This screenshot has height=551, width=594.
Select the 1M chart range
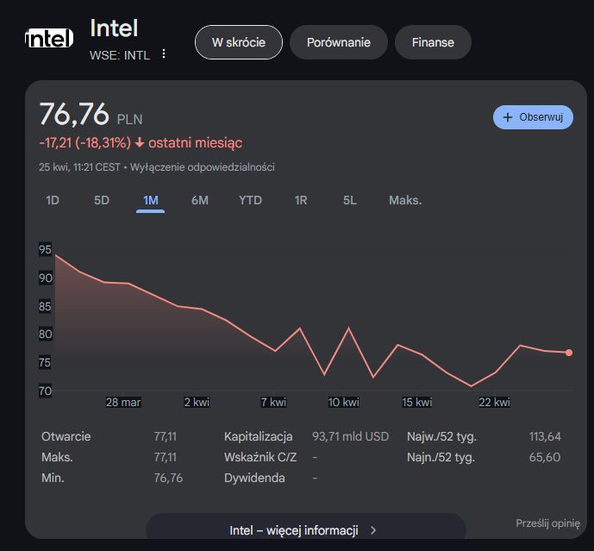click(x=150, y=200)
